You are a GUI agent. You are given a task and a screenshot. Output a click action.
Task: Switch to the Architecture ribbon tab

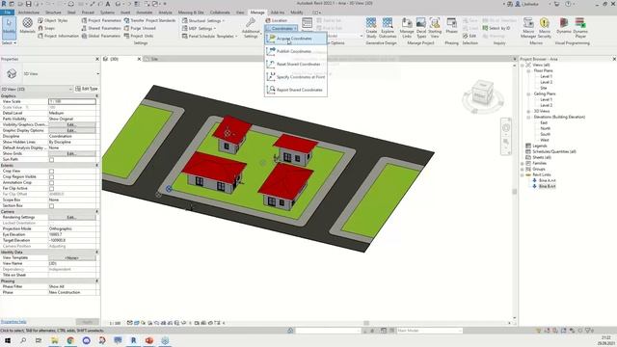(29, 13)
